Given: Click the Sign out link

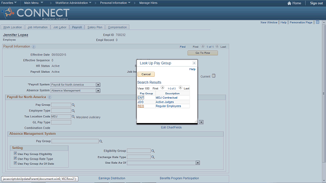Looking at the screenshot, I should click(x=316, y=3).
